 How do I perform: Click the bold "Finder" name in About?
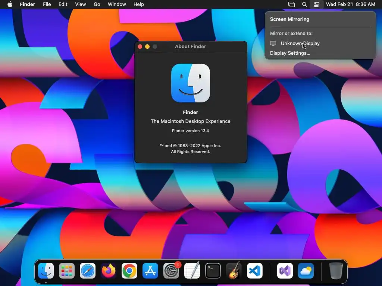click(191, 112)
